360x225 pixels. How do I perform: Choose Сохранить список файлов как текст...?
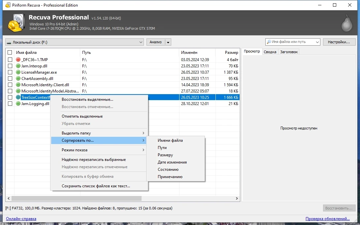tap(99, 186)
